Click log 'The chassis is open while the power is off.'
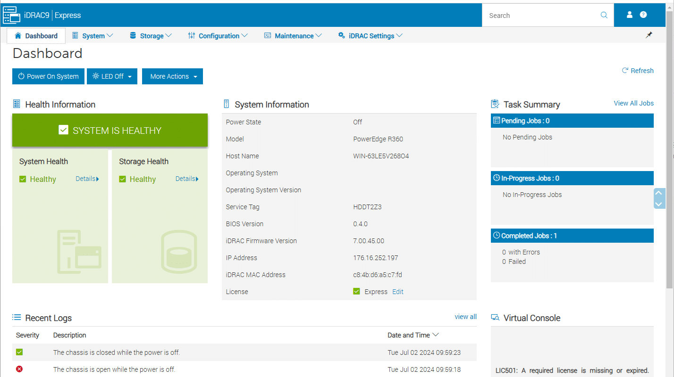 [x=114, y=369]
